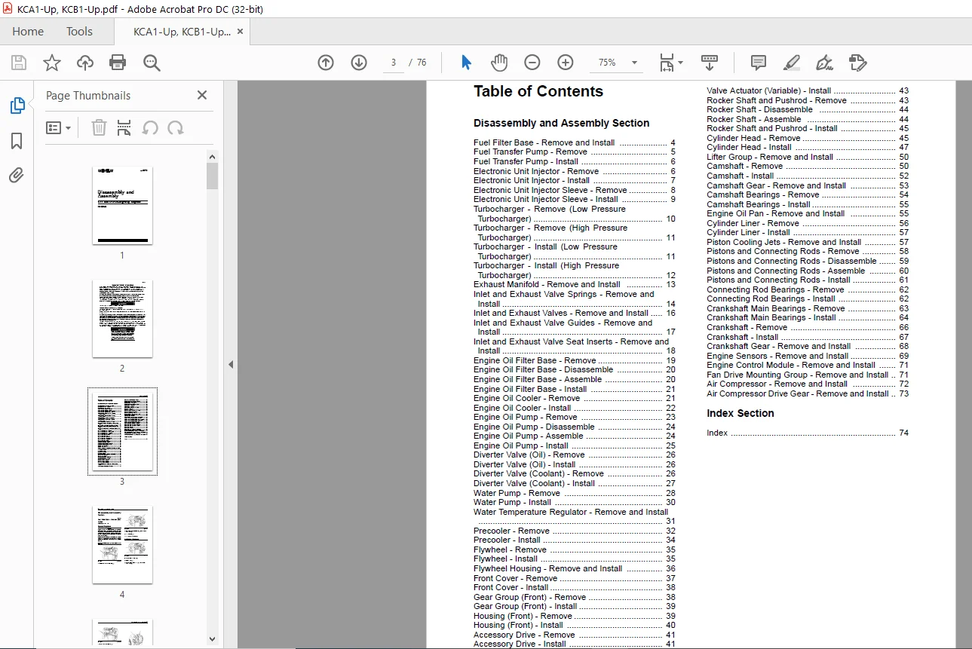Screen dimensions: 972x649
Task: Open the Find text magnifier tool
Action: (x=152, y=63)
